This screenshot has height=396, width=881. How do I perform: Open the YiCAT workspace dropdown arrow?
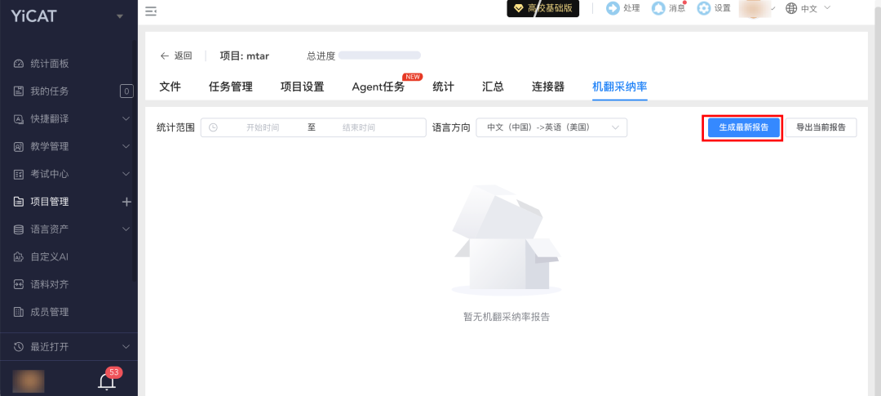[120, 16]
